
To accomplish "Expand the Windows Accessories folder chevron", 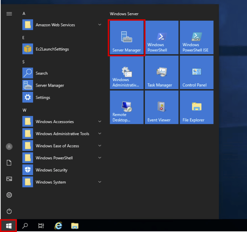I will tap(100, 121).
